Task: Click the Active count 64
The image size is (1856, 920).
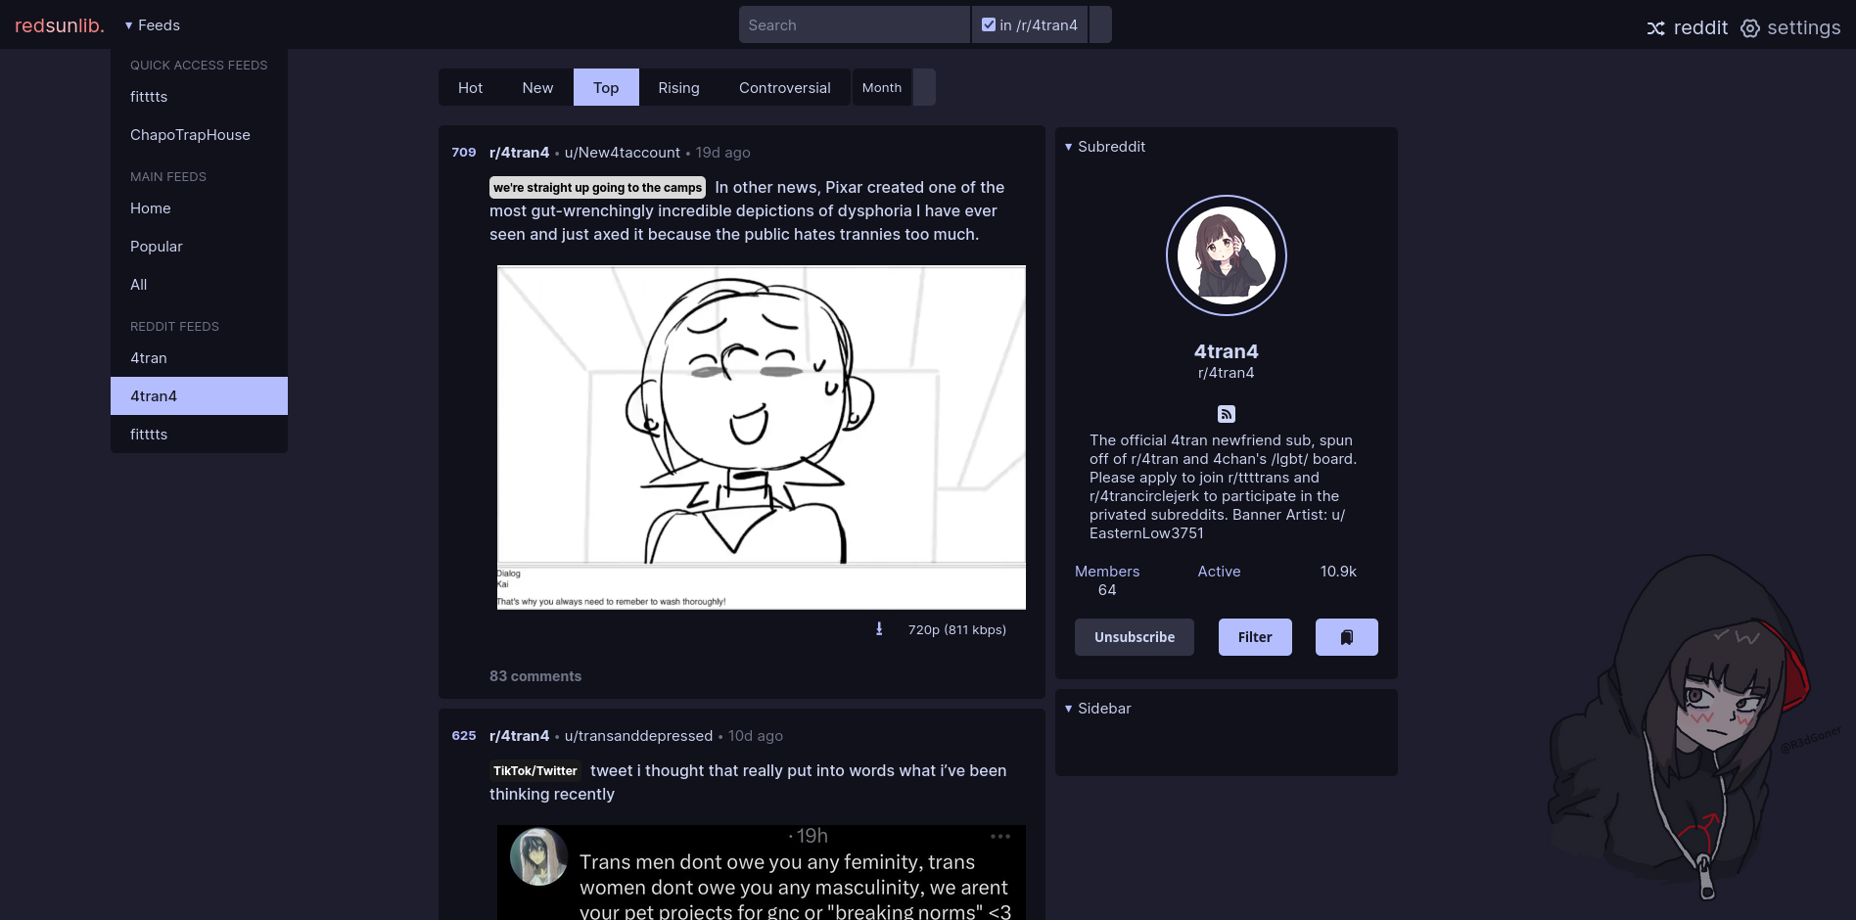Action: [x=1107, y=590]
